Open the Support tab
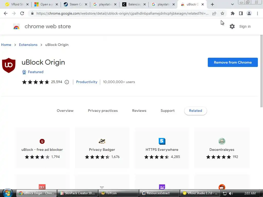This screenshot has height=197, width=263. pos(167,111)
